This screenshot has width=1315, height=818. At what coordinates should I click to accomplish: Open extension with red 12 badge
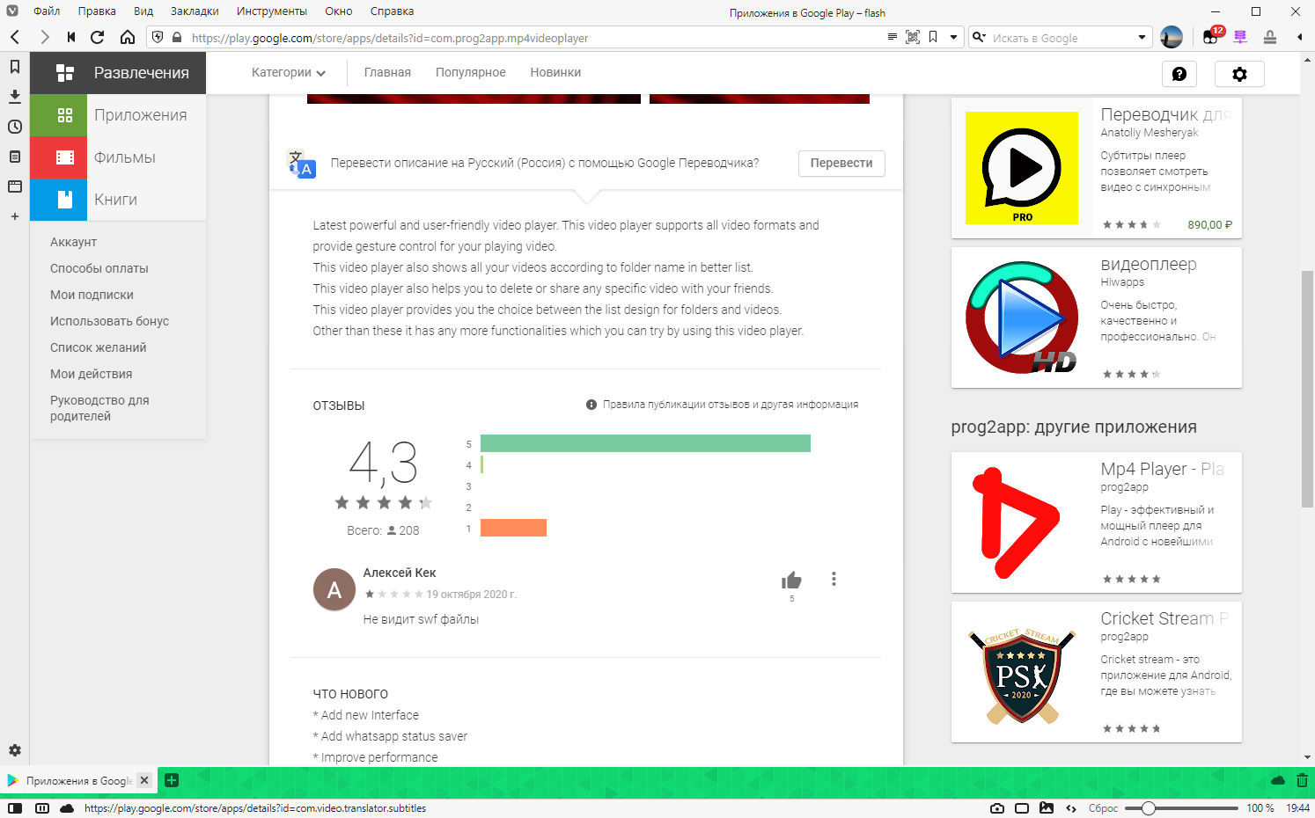pos(1212,36)
